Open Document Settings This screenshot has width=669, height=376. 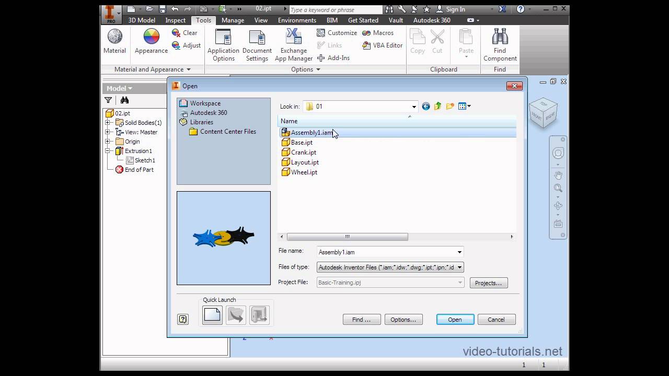coord(257,46)
